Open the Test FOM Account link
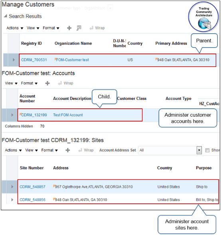 pyautogui.click(x=68, y=115)
